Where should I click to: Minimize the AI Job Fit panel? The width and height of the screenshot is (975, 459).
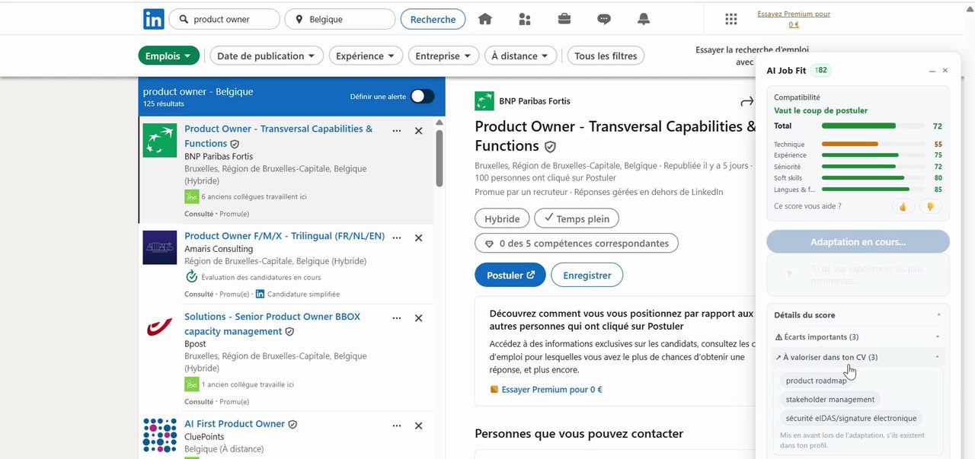(932, 71)
